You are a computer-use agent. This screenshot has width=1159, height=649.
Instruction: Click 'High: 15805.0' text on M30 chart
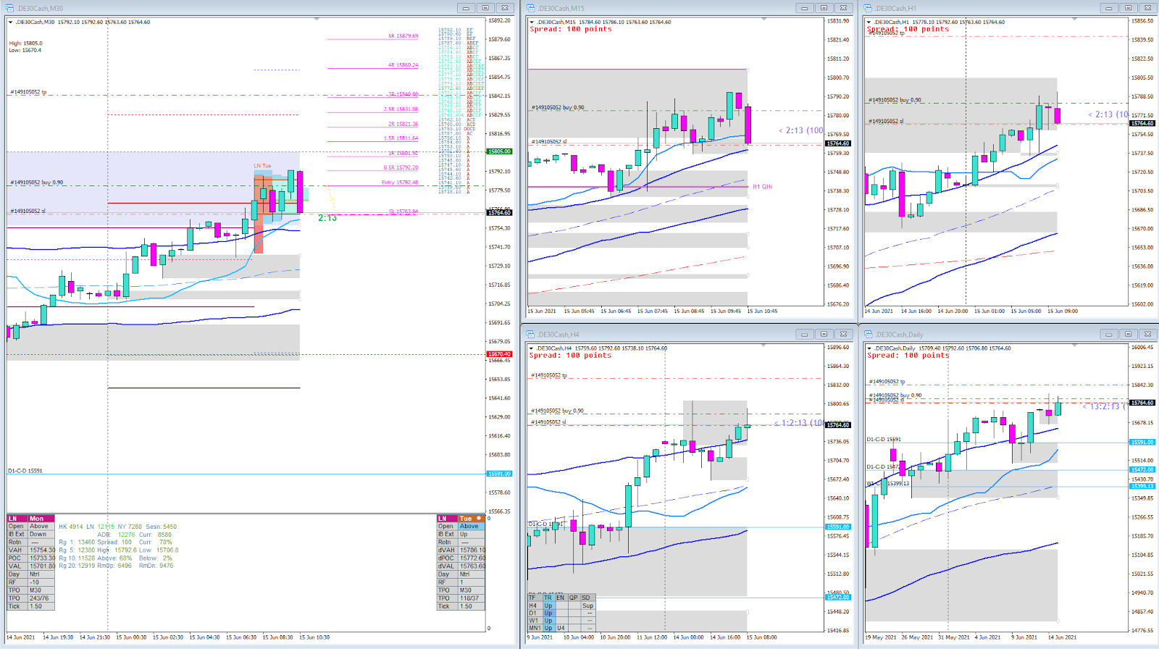(x=25, y=43)
